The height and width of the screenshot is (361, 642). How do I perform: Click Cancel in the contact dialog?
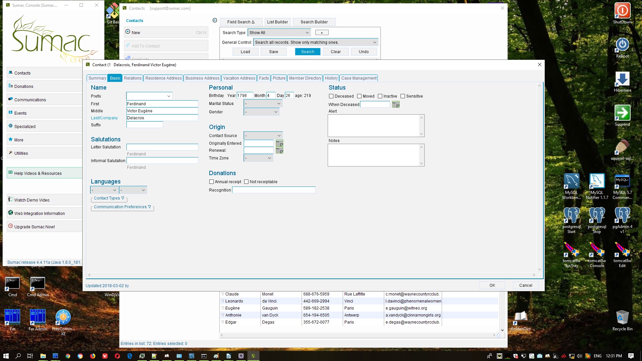(526, 285)
